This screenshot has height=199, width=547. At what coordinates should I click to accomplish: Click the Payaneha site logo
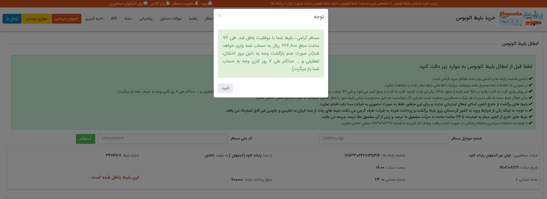coord(521,18)
